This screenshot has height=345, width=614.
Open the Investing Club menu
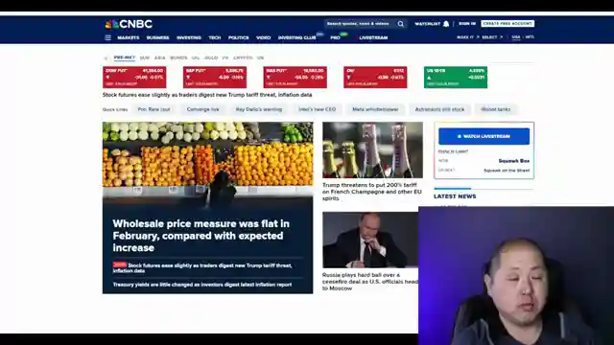coord(297,38)
